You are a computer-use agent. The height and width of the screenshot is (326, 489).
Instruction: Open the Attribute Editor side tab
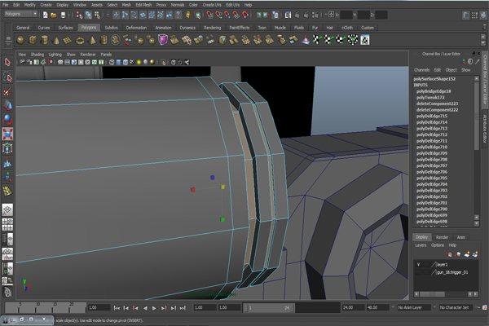tap(485, 129)
